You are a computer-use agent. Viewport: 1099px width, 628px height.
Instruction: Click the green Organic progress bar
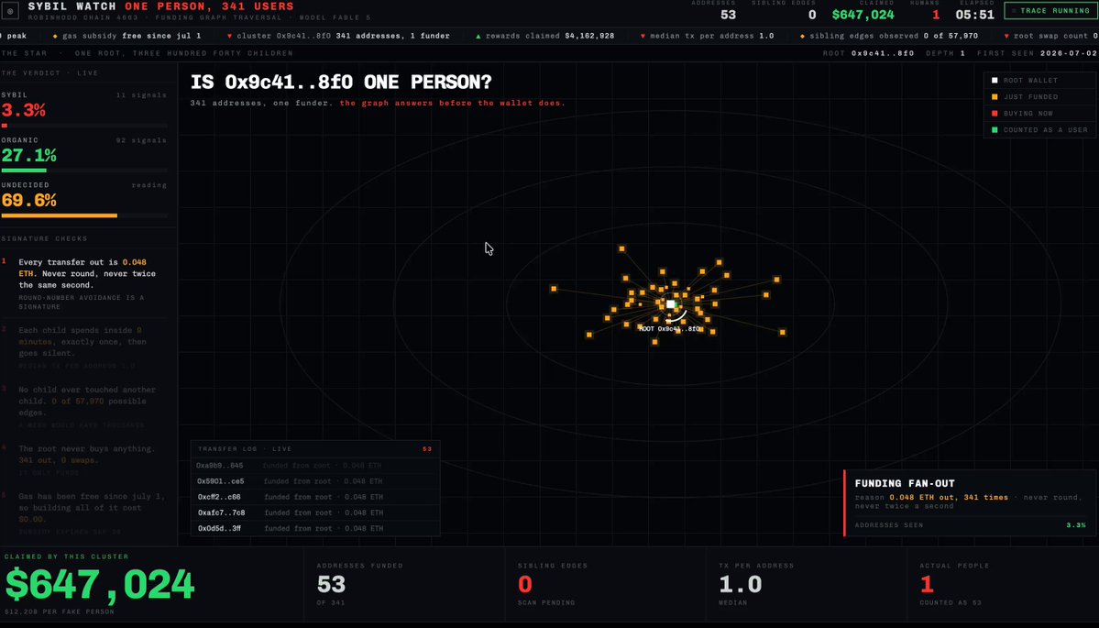coord(24,171)
